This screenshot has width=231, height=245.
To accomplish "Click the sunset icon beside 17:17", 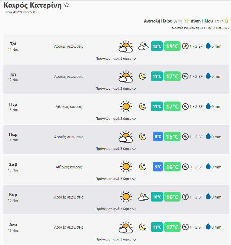I will pos(226,21).
